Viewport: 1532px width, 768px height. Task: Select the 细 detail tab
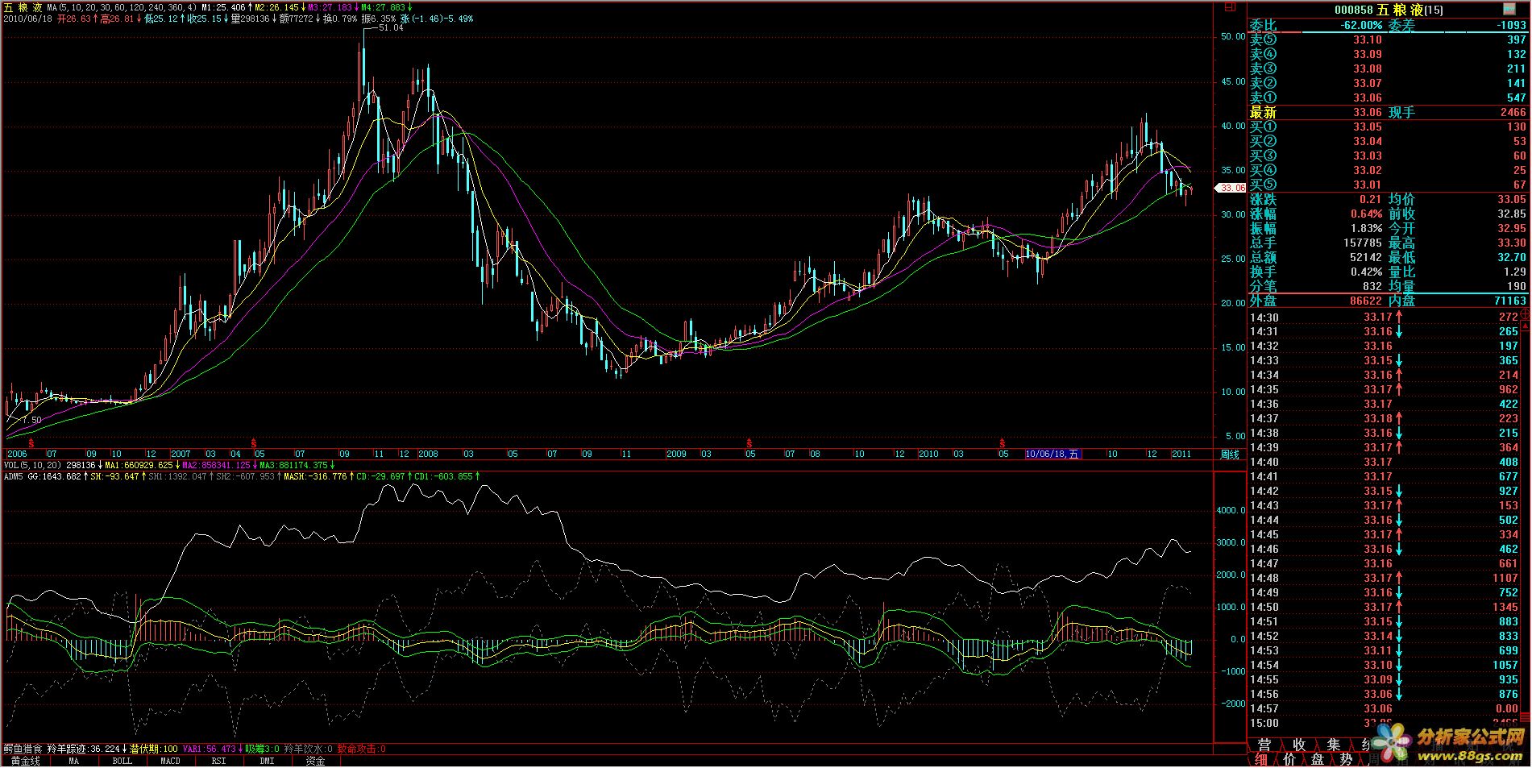pos(1261,759)
